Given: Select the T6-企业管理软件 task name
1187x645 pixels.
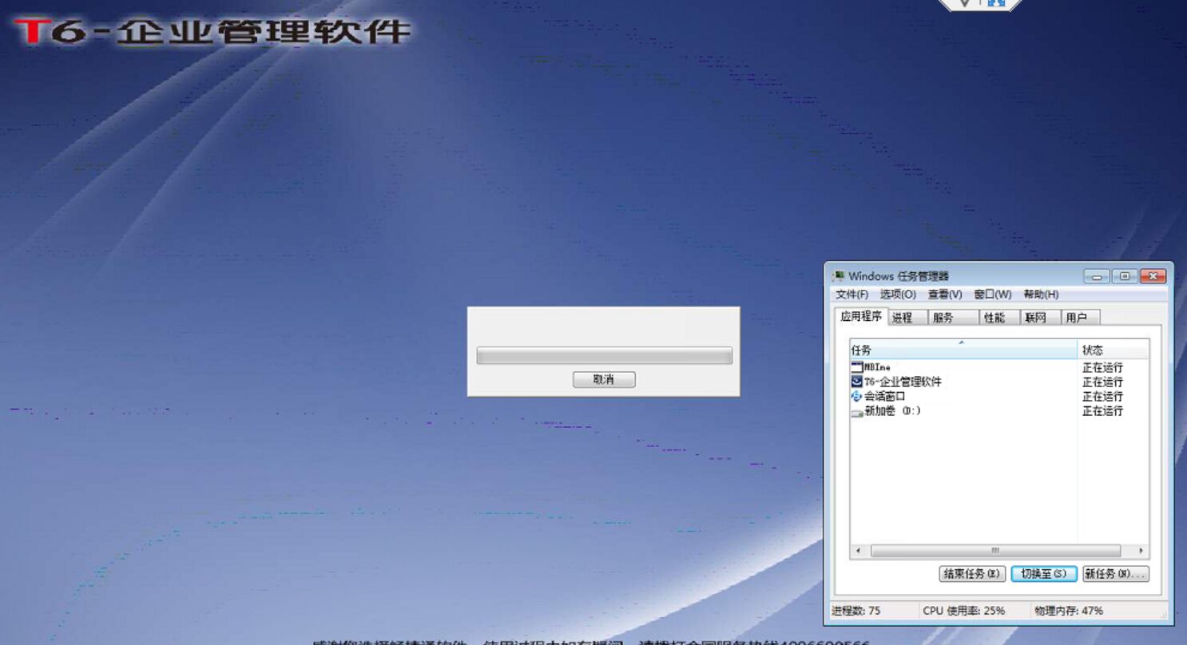Looking at the screenshot, I should (903, 382).
